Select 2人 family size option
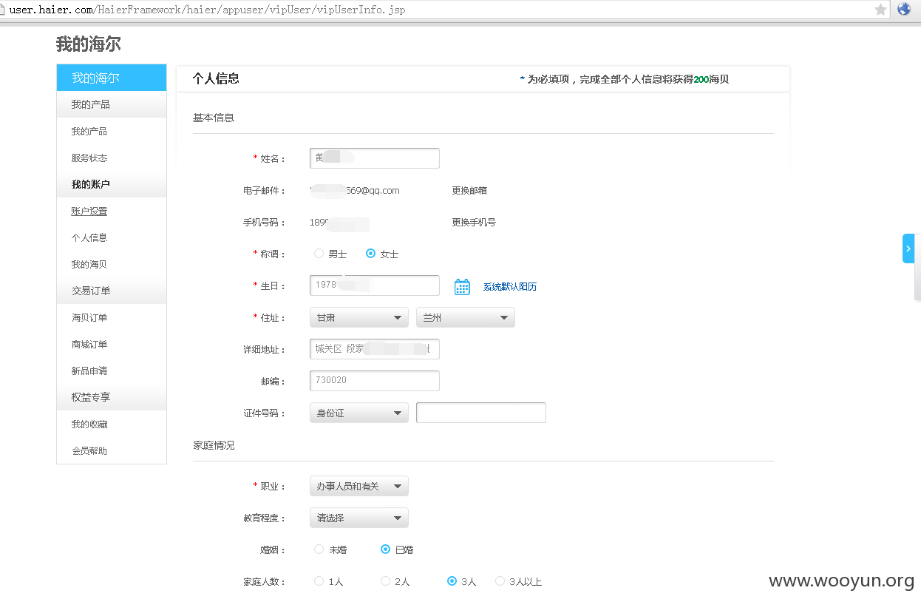 coord(385,581)
